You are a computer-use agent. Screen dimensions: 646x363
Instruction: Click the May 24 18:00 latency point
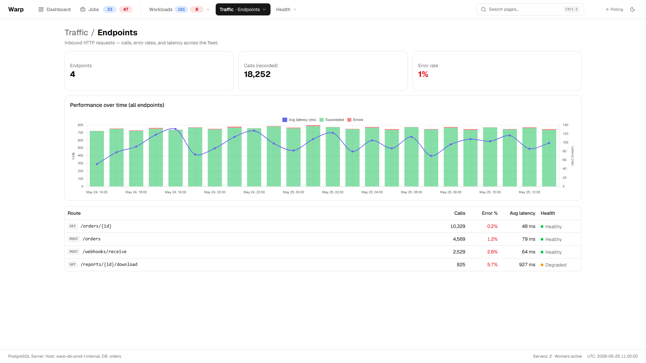click(x=175, y=129)
